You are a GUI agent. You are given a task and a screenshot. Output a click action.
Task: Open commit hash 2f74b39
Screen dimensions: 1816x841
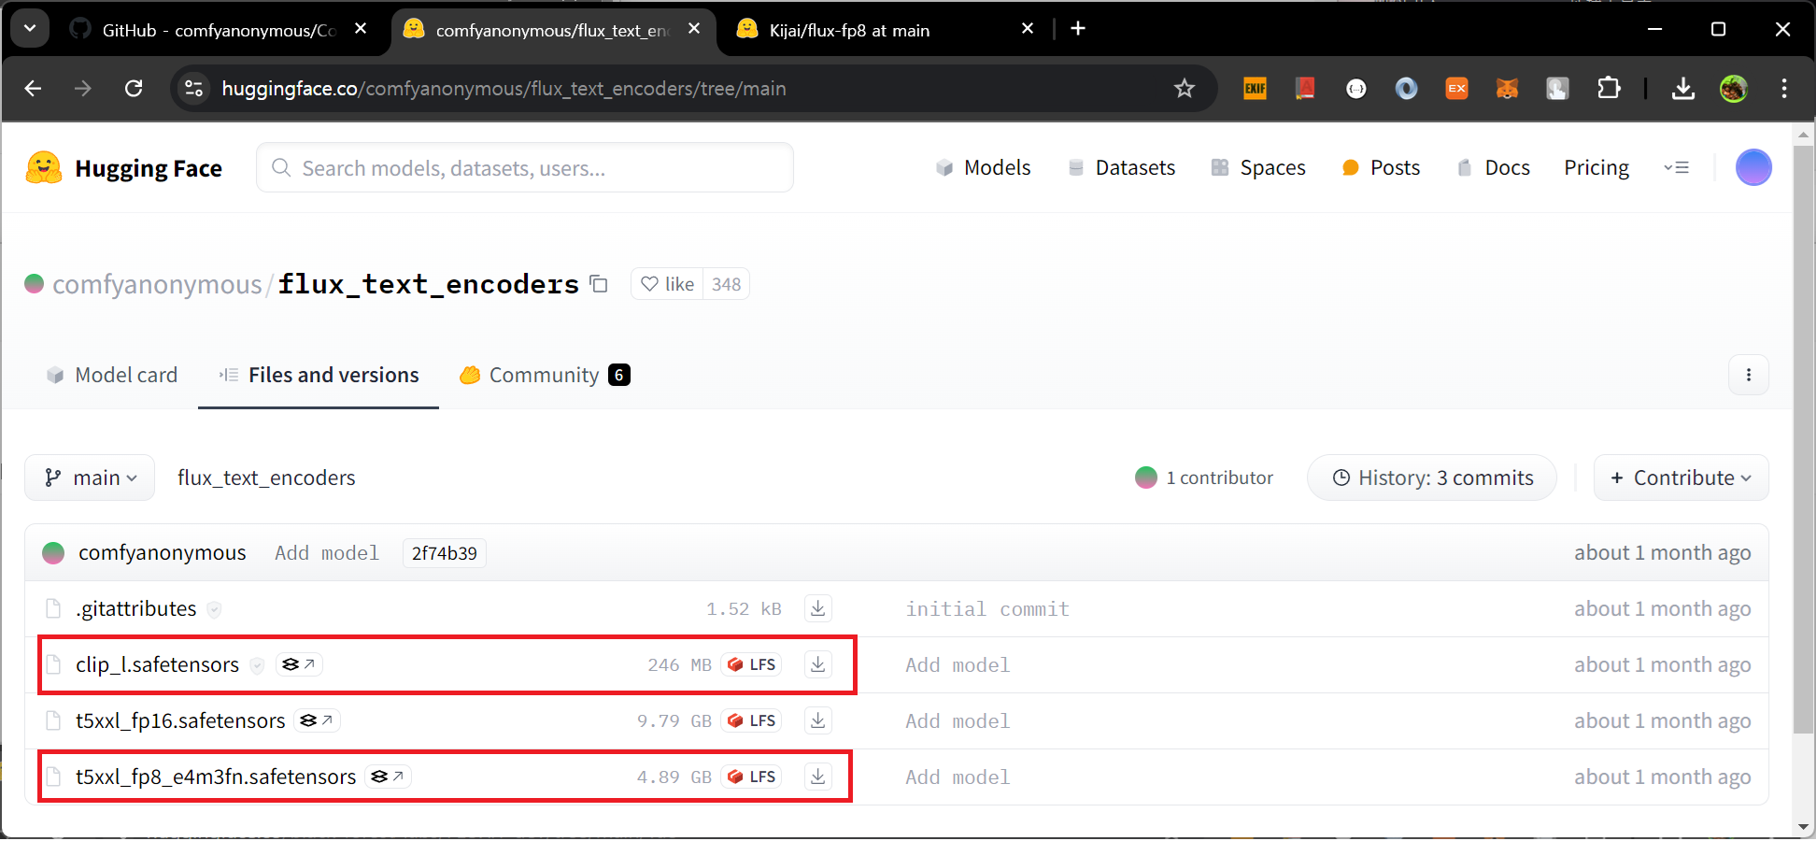(444, 554)
